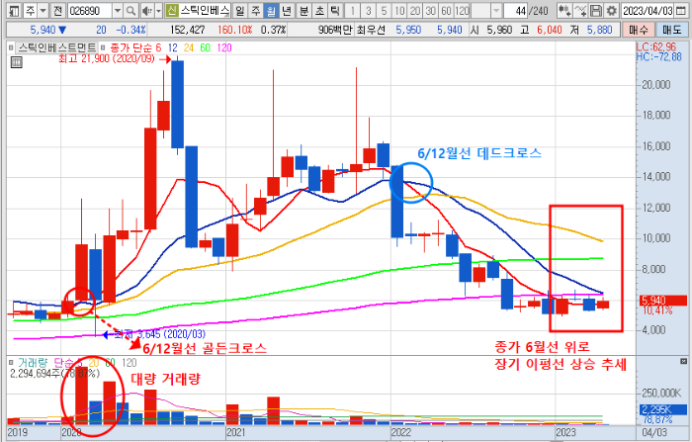Click the 매수 buy button
Viewport: 692px width, 442px height.
click(x=639, y=30)
